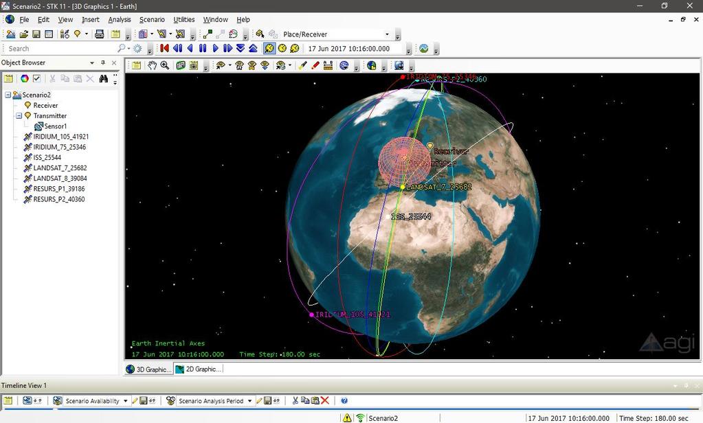This screenshot has height=423, width=703.
Task: Open the Analysis menu
Action: pyautogui.click(x=120, y=20)
